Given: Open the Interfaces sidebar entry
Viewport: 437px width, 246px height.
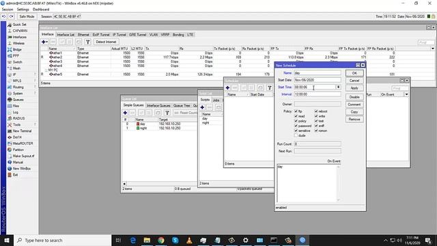Looking at the screenshot, I should (x=19, y=37).
